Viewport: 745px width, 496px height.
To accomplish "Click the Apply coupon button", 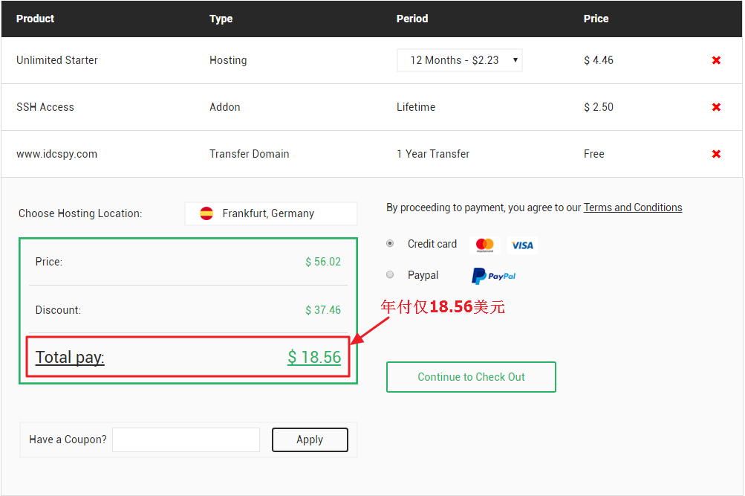I will pos(310,439).
